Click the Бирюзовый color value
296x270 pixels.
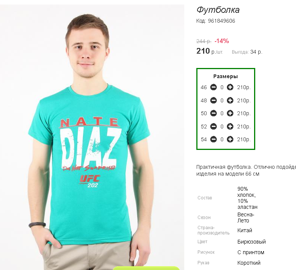[x=251, y=242]
